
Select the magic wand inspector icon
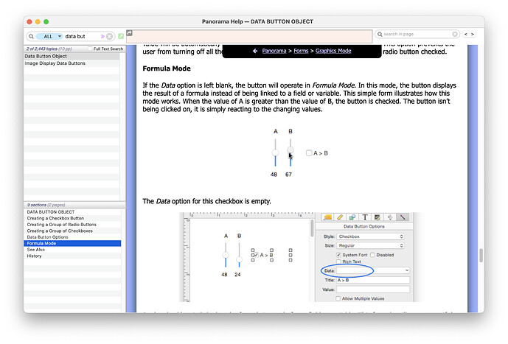click(403, 217)
